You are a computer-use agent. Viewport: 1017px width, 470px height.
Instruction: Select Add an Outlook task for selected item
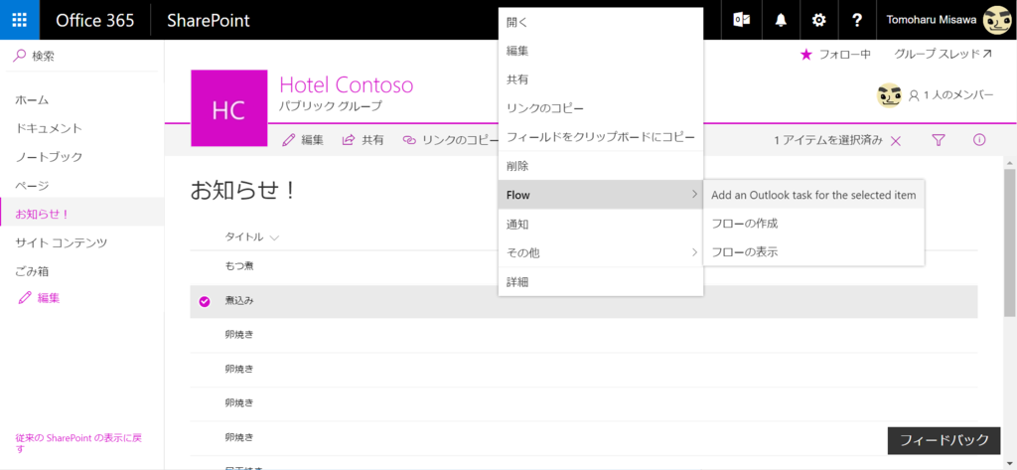click(x=813, y=195)
